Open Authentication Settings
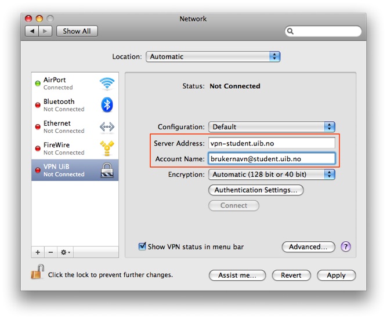This screenshot has width=387, height=319. click(255, 190)
